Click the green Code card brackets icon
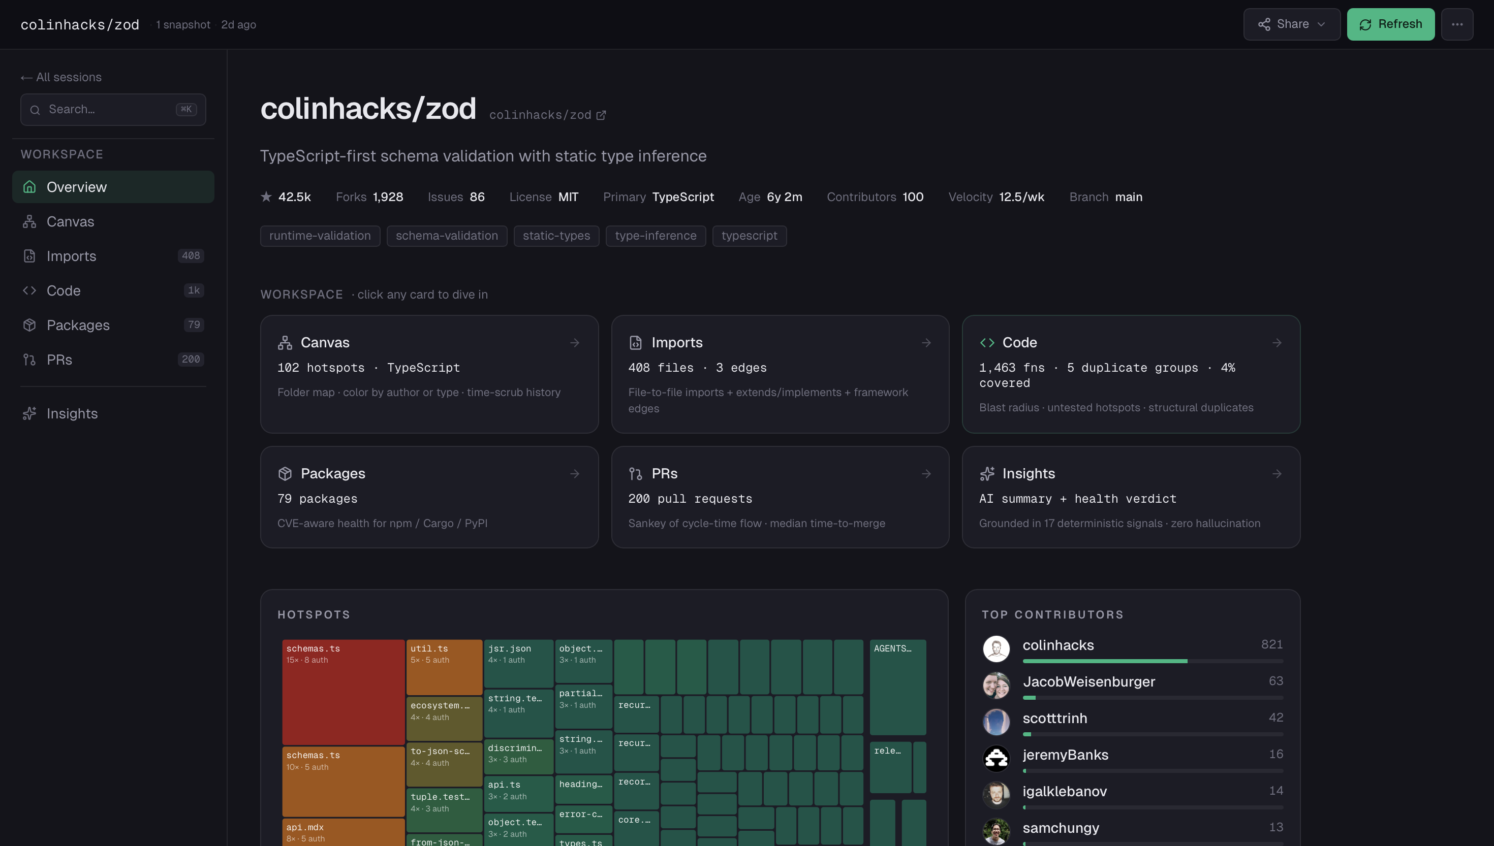 986,343
